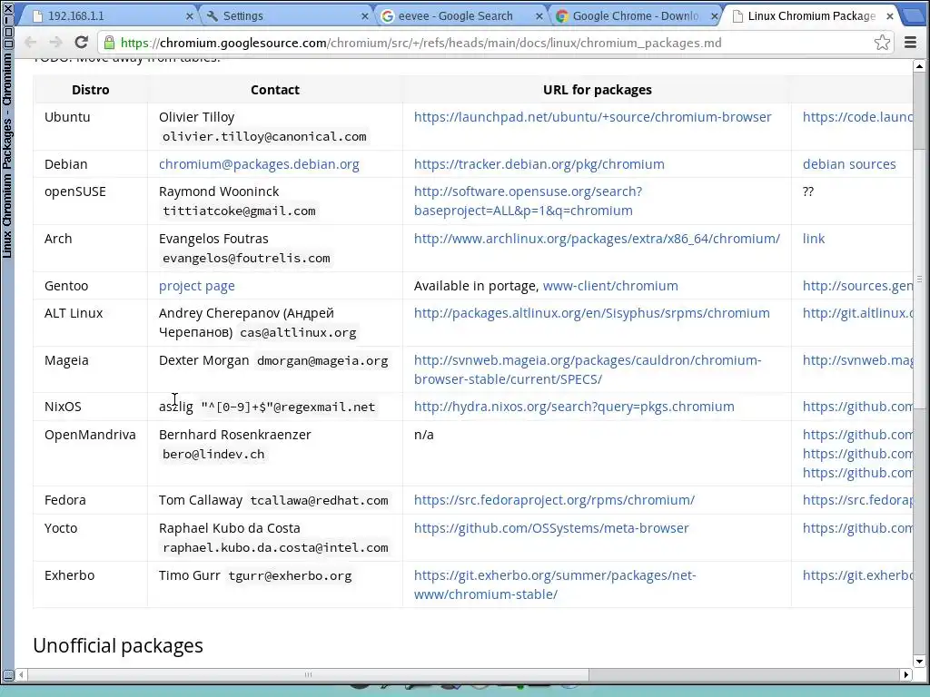The width and height of the screenshot is (930, 697).
Task: Open the Ubuntu launchpad chromium-browser link
Action: (x=592, y=117)
